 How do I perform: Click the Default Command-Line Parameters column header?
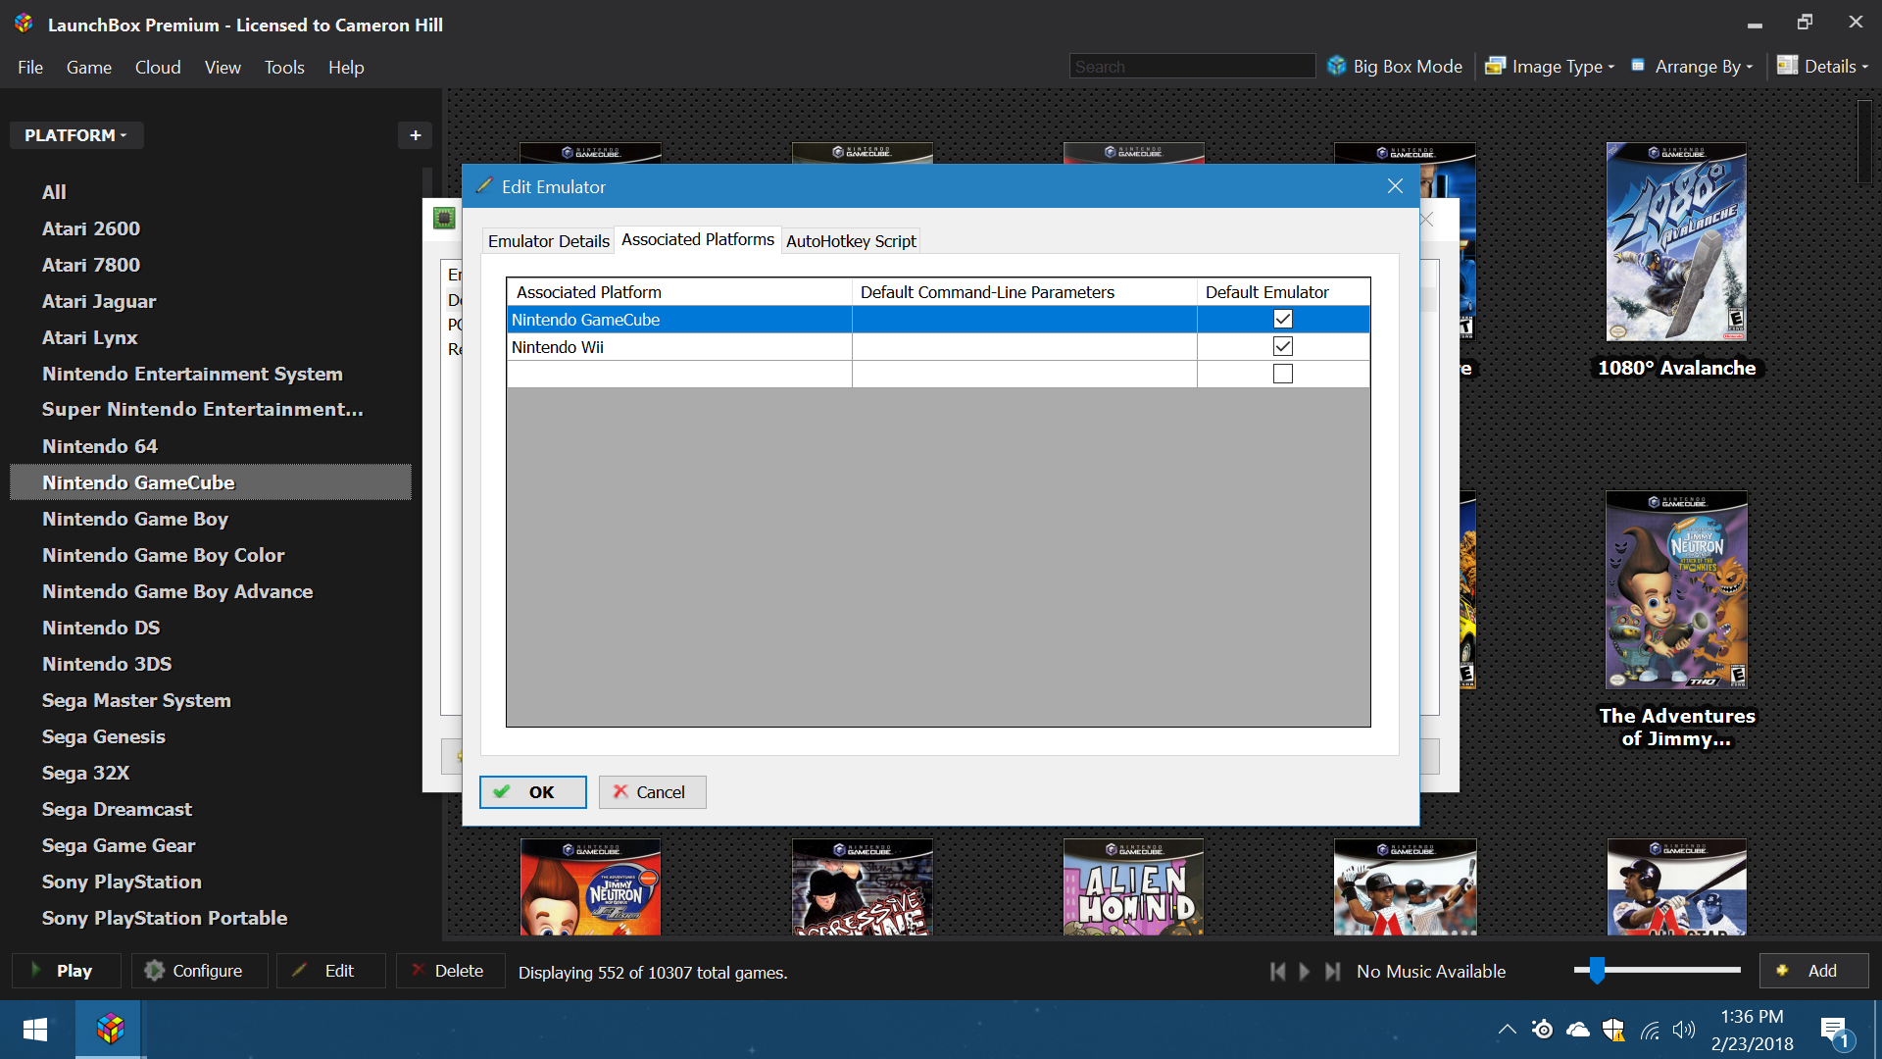coord(1024,292)
